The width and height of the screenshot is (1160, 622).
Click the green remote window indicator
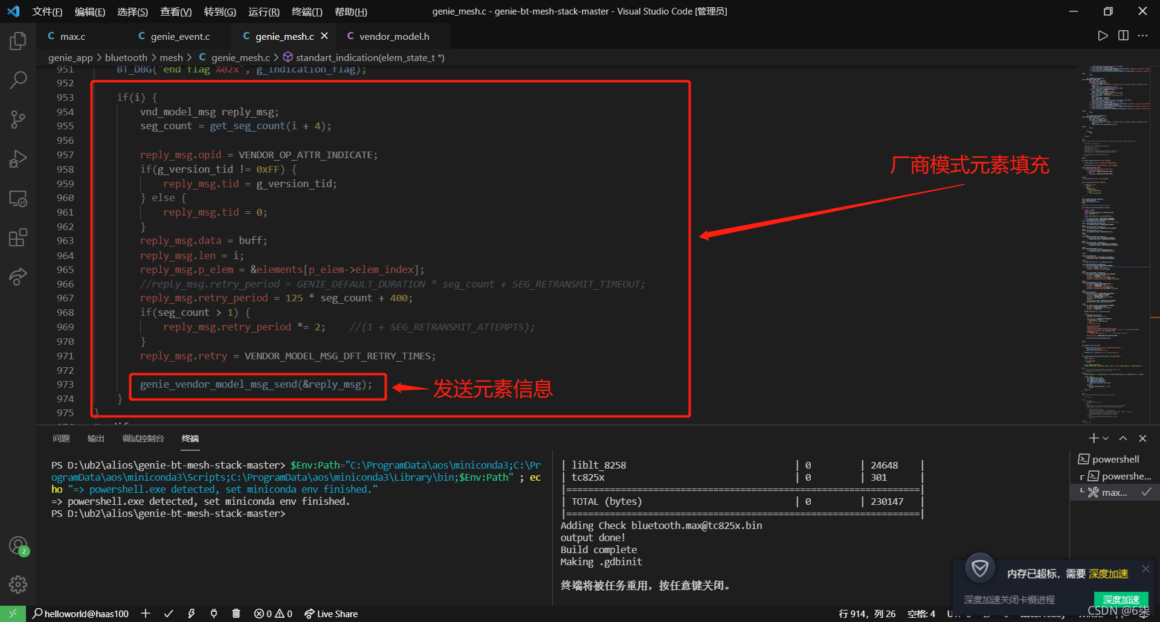[x=13, y=614]
